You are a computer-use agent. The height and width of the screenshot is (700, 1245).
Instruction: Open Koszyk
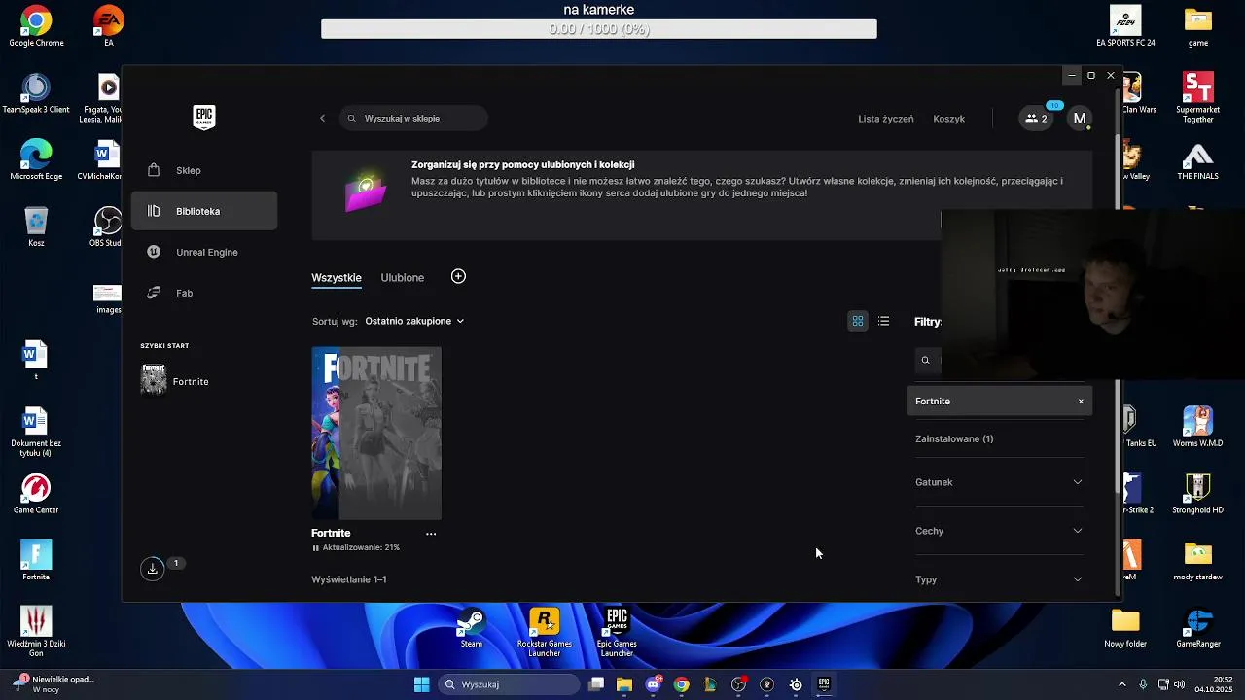tap(948, 119)
